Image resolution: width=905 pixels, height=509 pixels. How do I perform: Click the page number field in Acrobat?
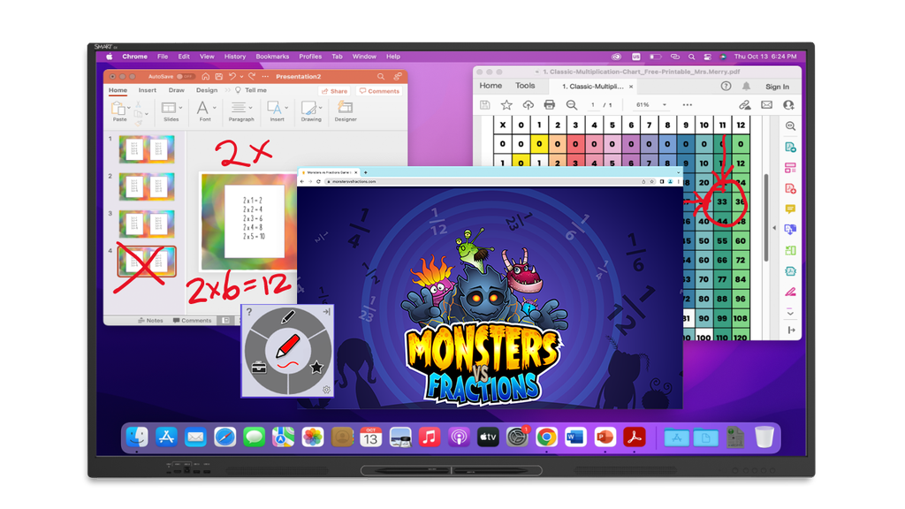(593, 105)
